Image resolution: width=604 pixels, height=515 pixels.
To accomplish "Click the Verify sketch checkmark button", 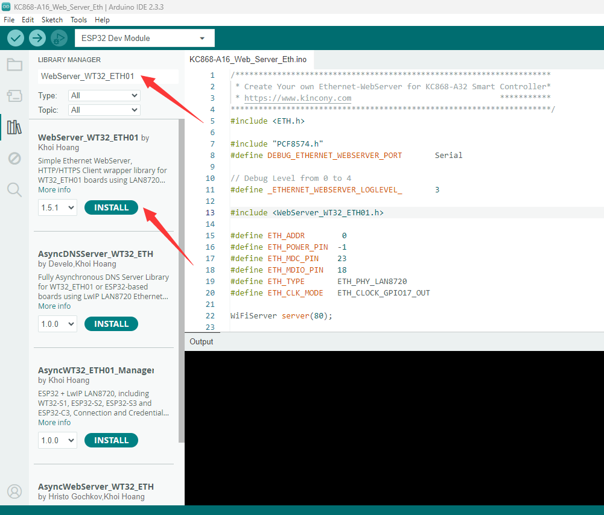I will (16, 38).
